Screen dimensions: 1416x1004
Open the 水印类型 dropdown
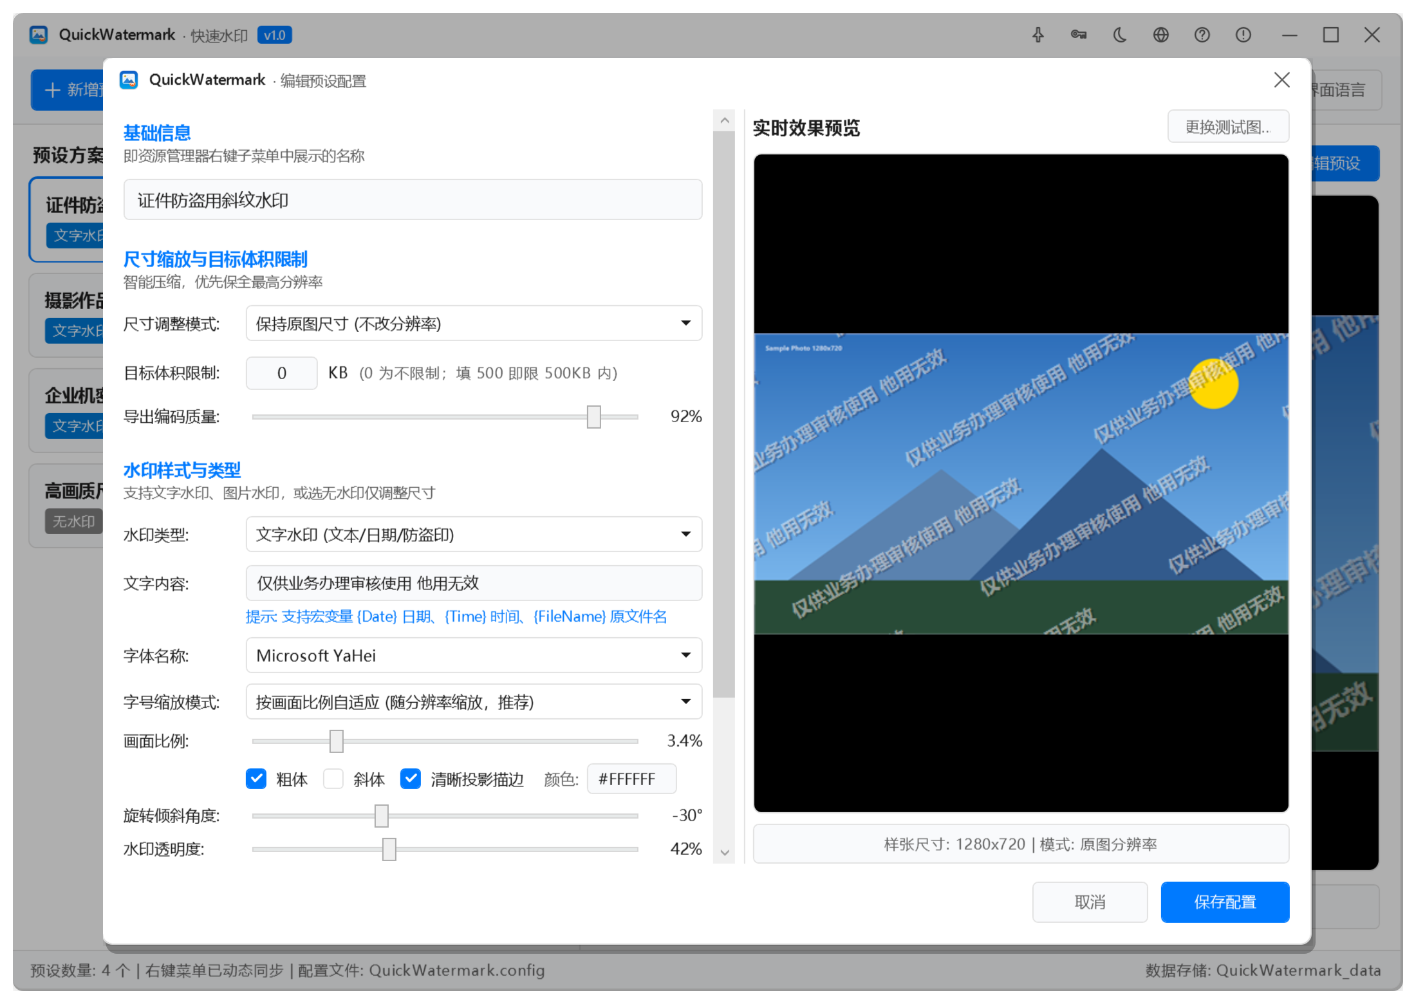(474, 534)
